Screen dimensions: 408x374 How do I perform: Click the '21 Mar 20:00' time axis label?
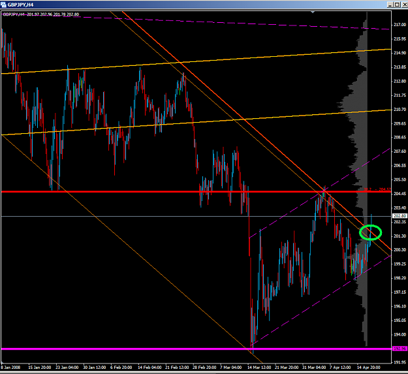click(x=287, y=367)
